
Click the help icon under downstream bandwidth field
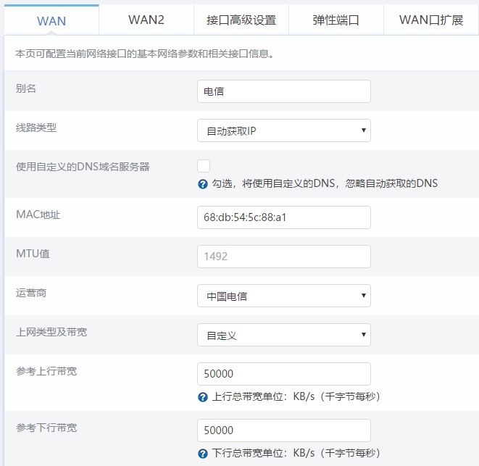tap(203, 453)
